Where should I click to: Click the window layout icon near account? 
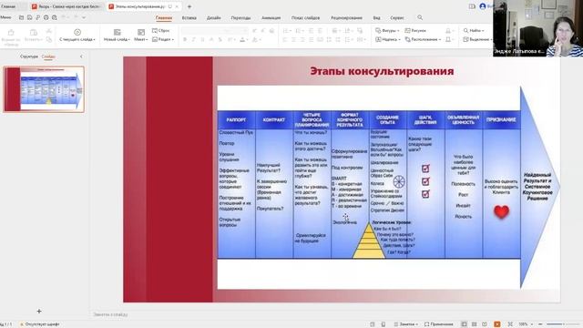point(472,6)
